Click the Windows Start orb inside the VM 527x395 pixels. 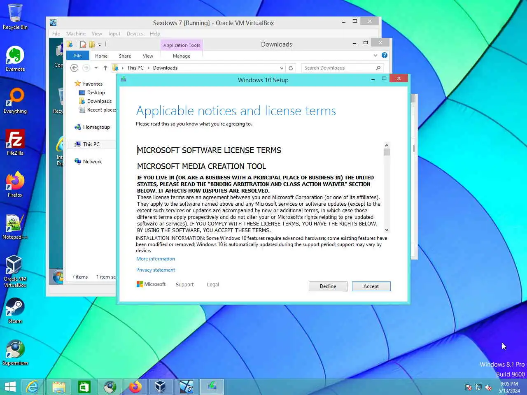coord(58,276)
